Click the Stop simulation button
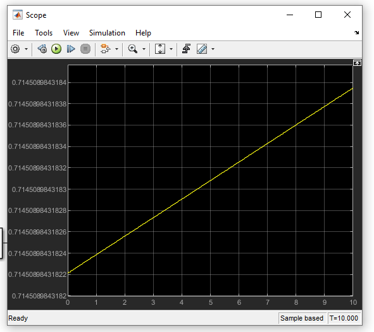 85,49
